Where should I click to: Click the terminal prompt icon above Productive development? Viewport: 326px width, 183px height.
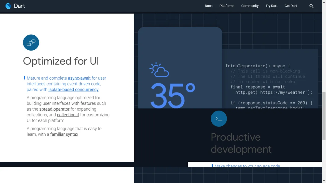(219, 119)
